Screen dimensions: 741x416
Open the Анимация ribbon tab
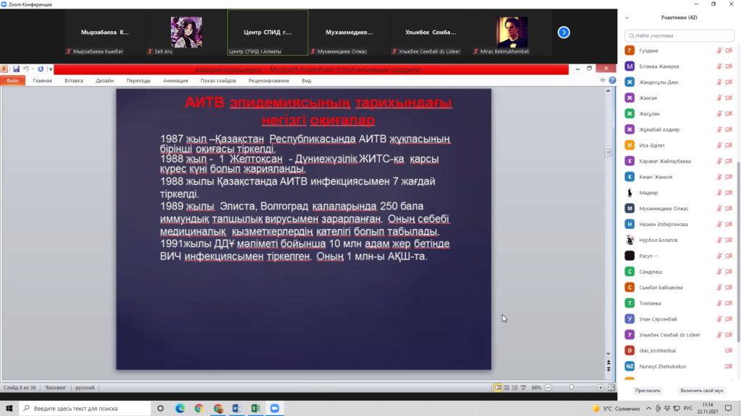(175, 81)
